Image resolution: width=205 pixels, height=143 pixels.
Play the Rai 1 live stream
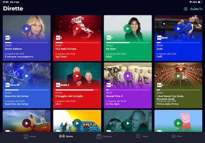click(x=27, y=29)
